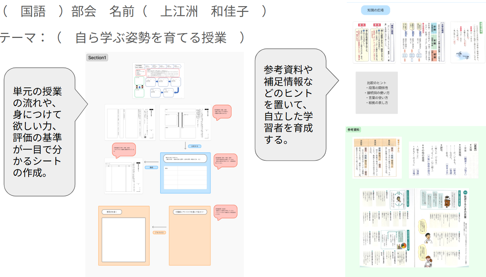The image size is (486, 277).
Task: Click the 表現 vocabulary reference card
Action: pos(443,160)
